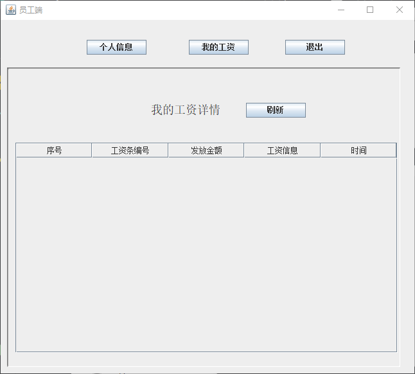Click the 退出 exit button

[315, 48]
